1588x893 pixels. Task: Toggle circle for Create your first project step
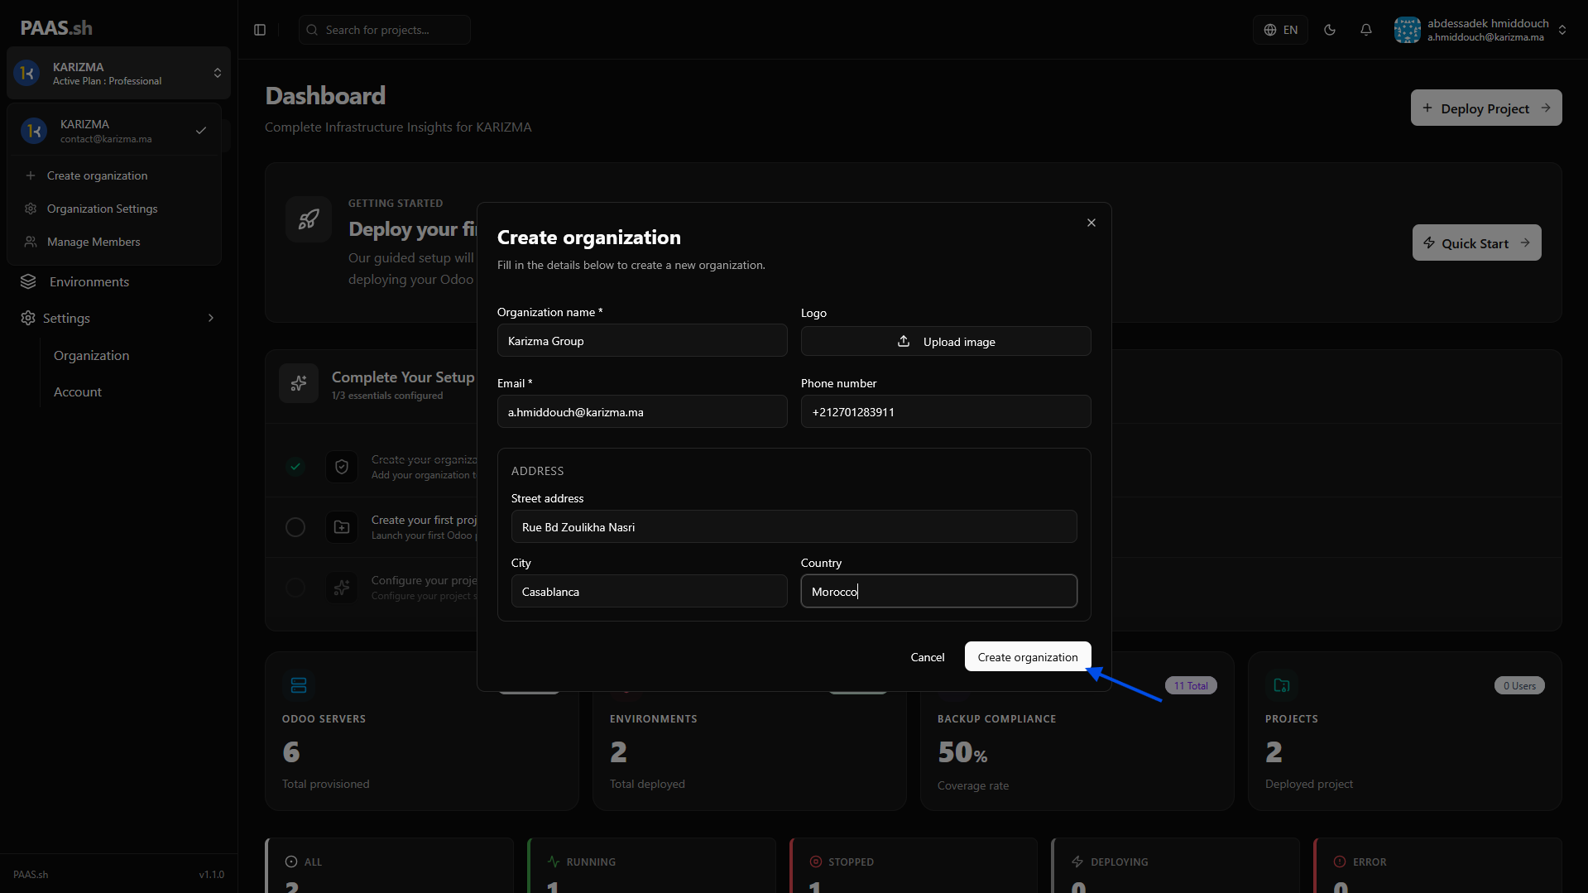click(x=295, y=527)
